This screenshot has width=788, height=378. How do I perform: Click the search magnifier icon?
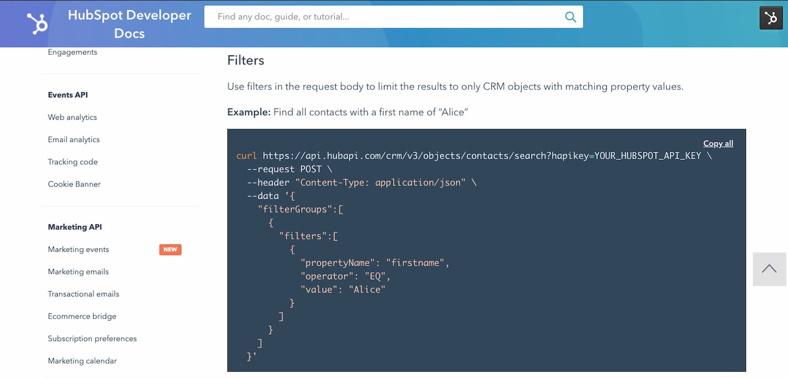coord(571,16)
